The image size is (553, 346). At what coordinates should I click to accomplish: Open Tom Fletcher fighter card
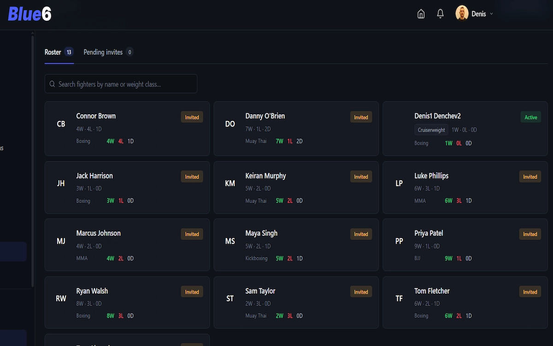tap(465, 303)
